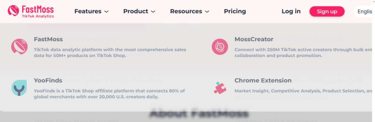This screenshot has height=122, width=375.
Task: Select the YooFinds affiliate platform description
Action: pyautogui.click(x=109, y=94)
